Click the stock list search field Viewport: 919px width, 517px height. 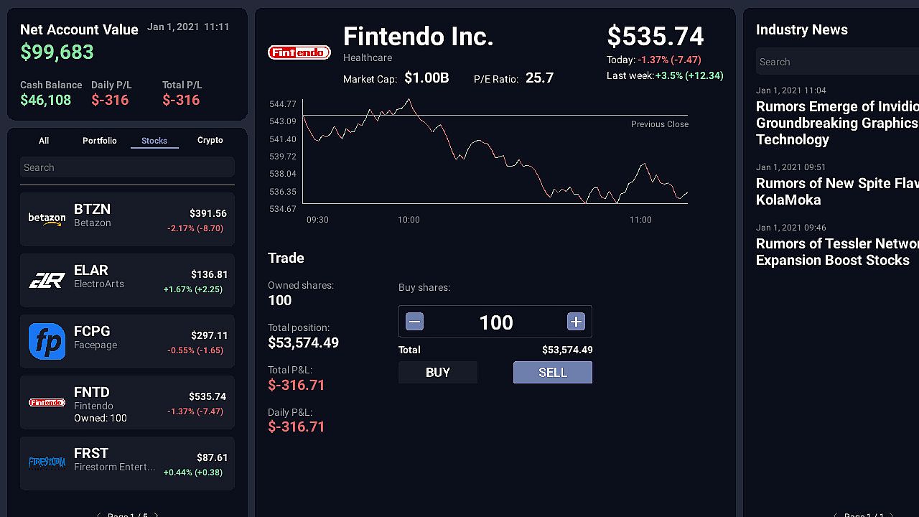[127, 167]
